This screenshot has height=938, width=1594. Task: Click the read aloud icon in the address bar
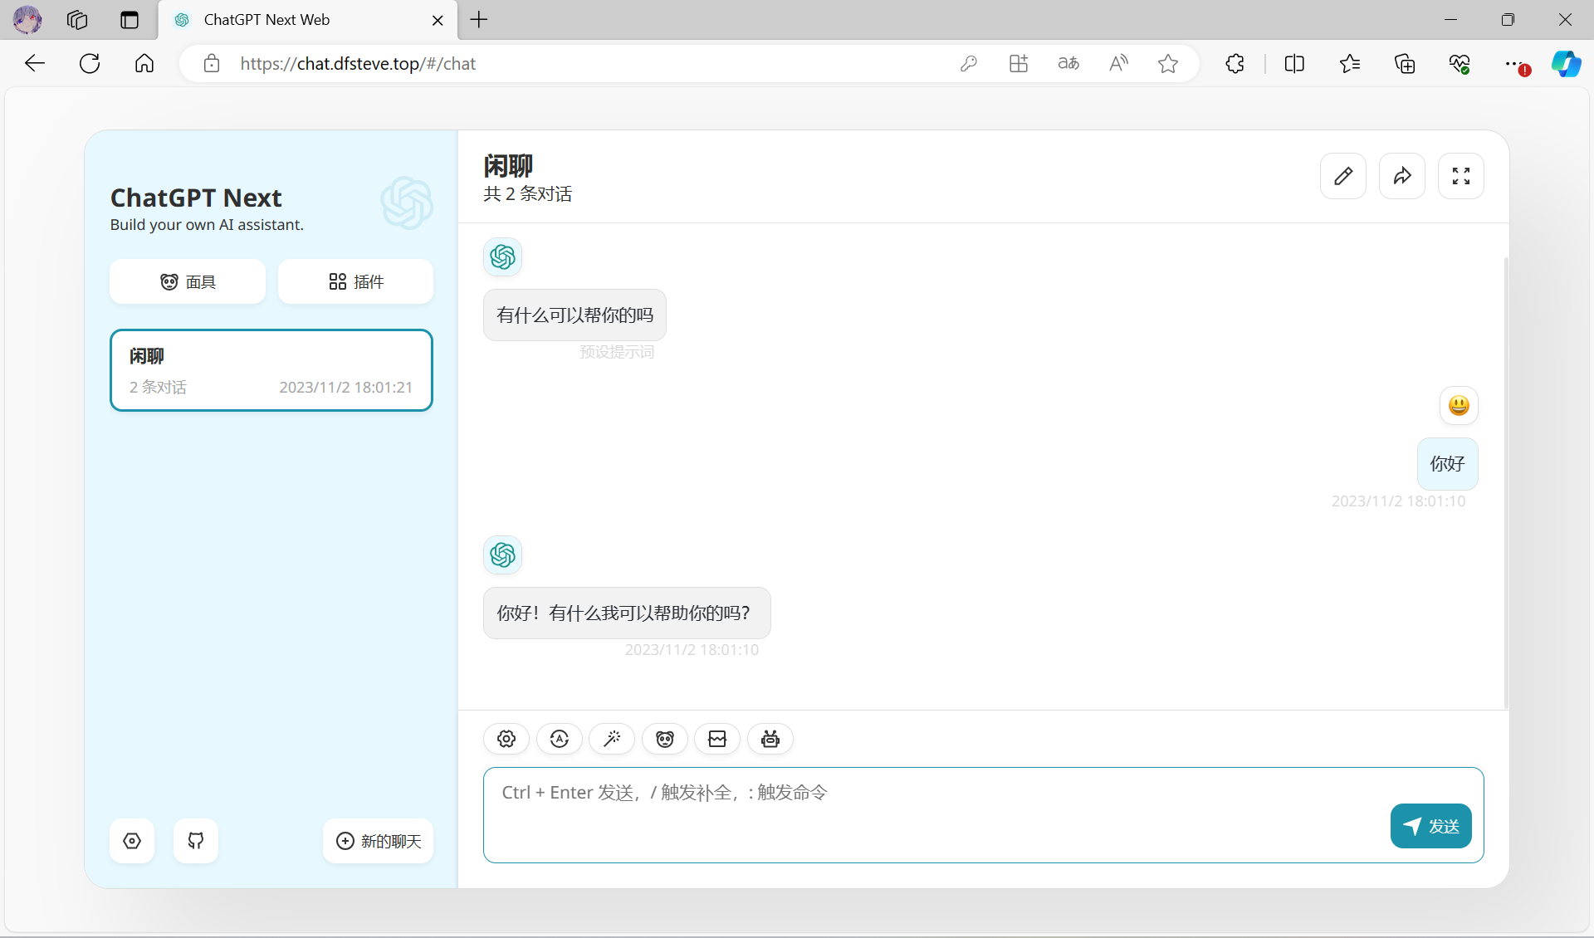point(1118,63)
